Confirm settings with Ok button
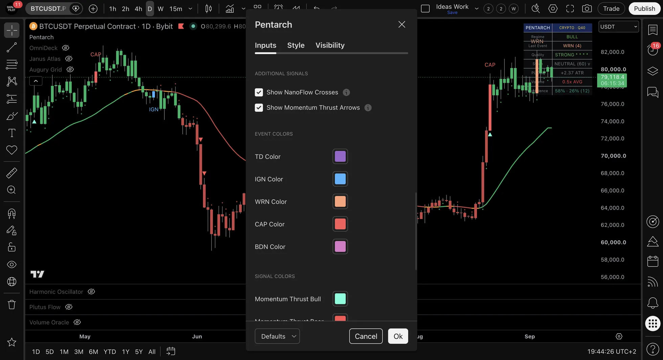This screenshot has width=663, height=360. pyautogui.click(x=398, y=336)
